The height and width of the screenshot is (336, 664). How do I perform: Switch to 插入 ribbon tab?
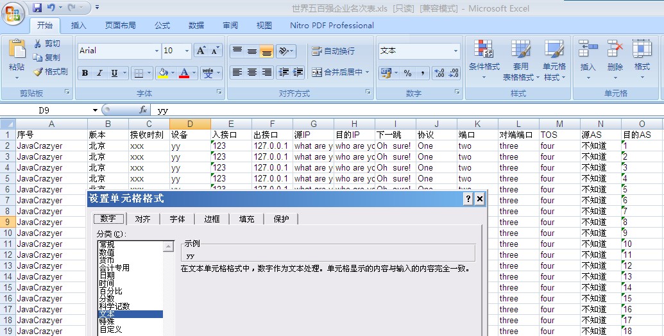click(x=78, y=26)
